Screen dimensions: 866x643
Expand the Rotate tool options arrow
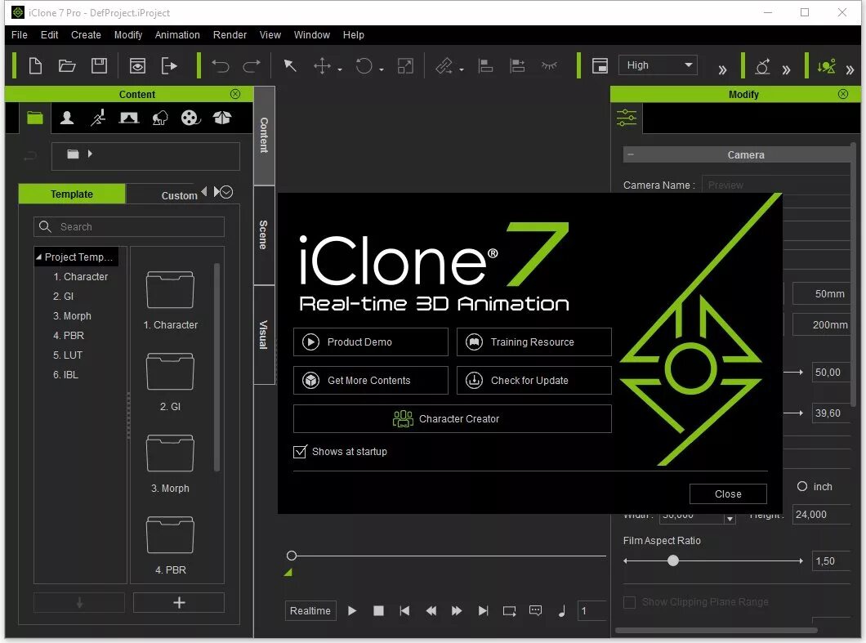click(381, 70)
